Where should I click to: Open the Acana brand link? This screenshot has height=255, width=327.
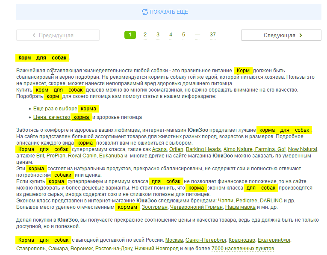click(159, 149)
